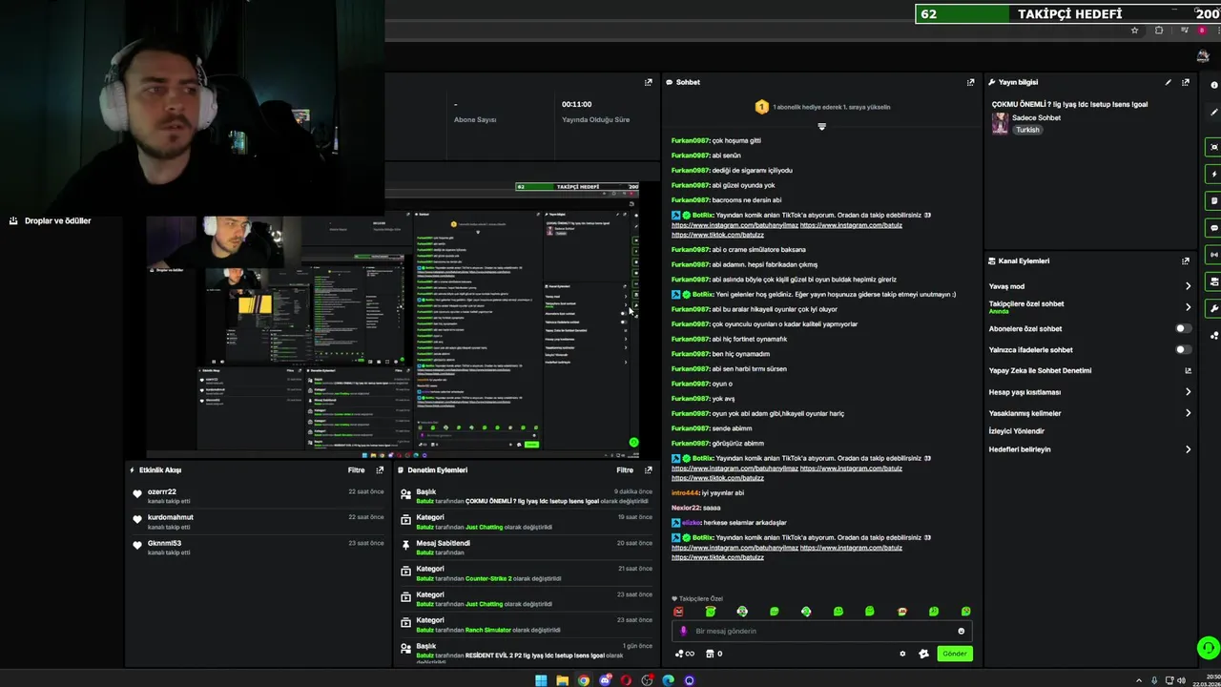
Task: Select the red angry emote
Action: [678, 612]
